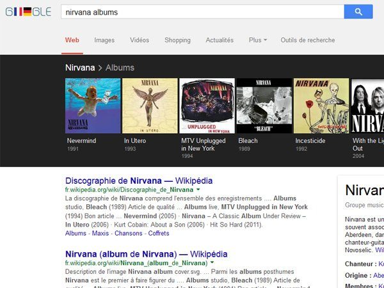384x288 pixels.
Task: Open the Shopping tab
Action: [x=177, y=40]
